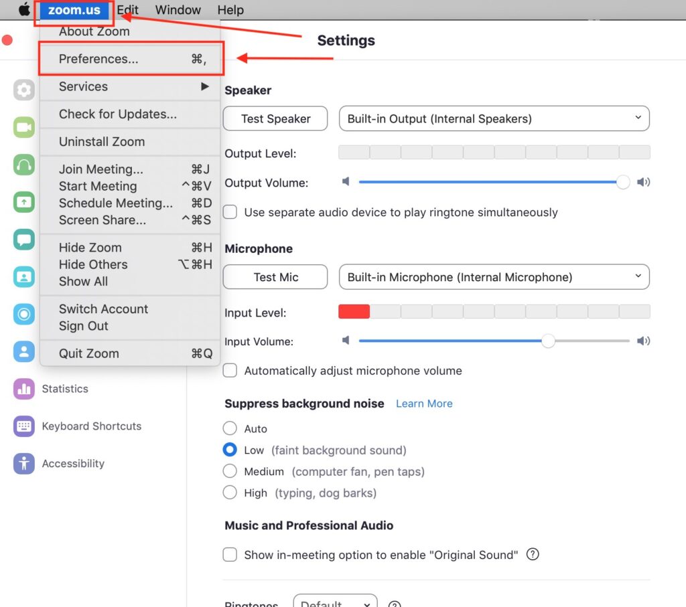Choose About Zoom from the menu
Image resolution: width=686 pixels, height=607 pixels.
click(x=131, y=31)
